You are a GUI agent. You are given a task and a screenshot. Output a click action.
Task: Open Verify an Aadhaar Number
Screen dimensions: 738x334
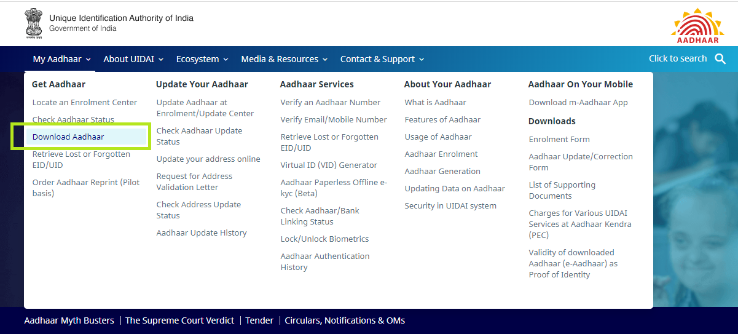331,103
